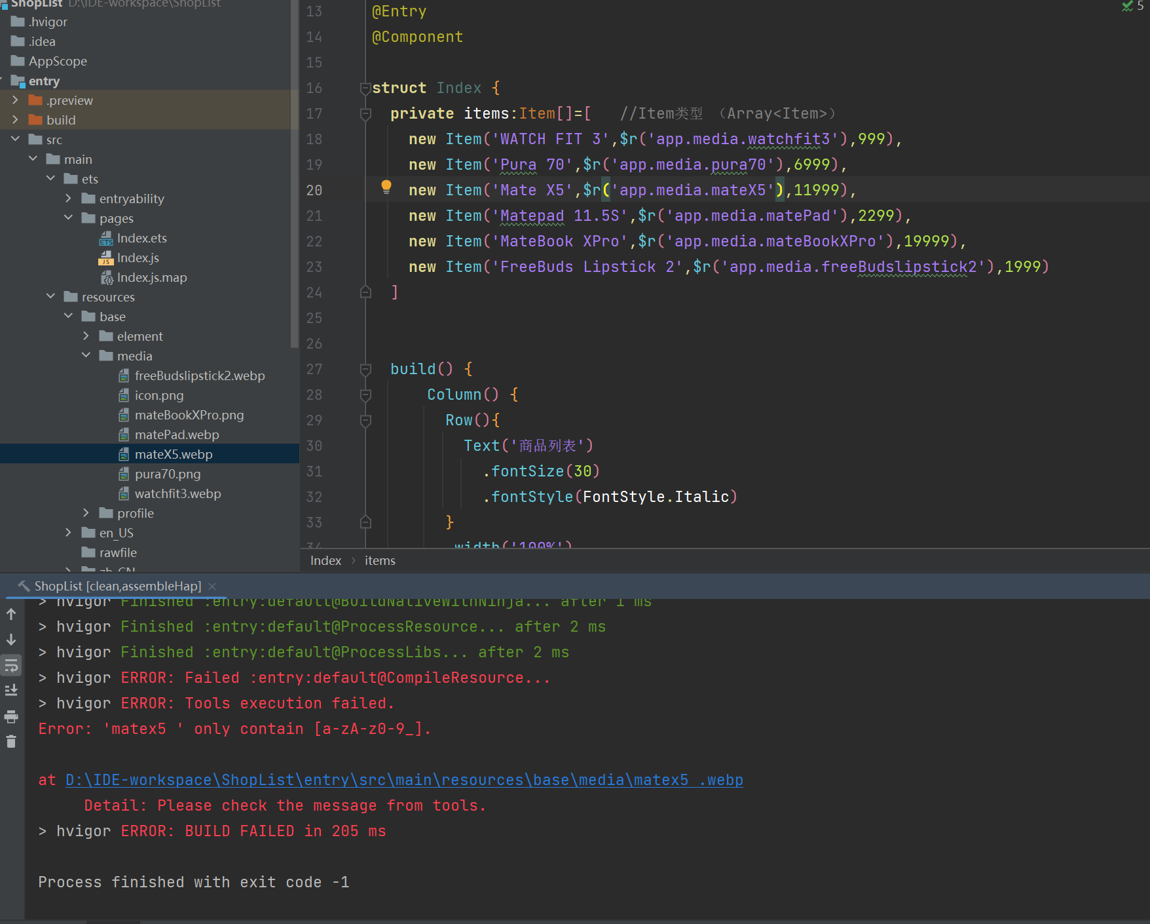Viewport: 1150px width, 924px height.
Task: Select ShopList [clean,assembleHap] tab
Action: [x=117, y=586]
